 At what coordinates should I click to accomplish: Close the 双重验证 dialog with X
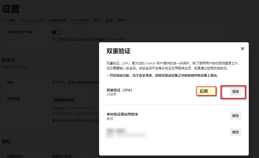click(242, 49)
